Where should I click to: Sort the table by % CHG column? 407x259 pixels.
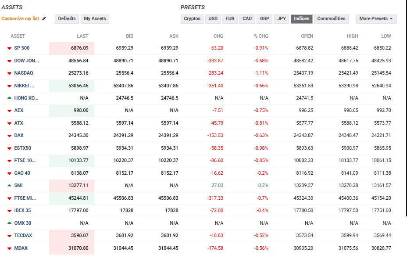coord(261,36)
